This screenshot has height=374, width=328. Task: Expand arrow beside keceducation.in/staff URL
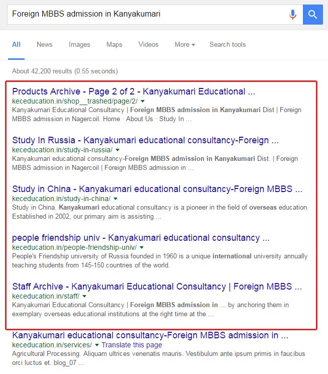click(84, 297)
